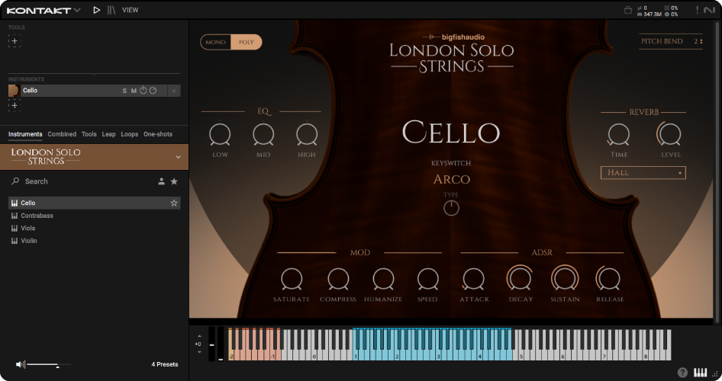Open the help question mark icon
This screenshot has width=722, height=381.
click(x=682, y=373)
